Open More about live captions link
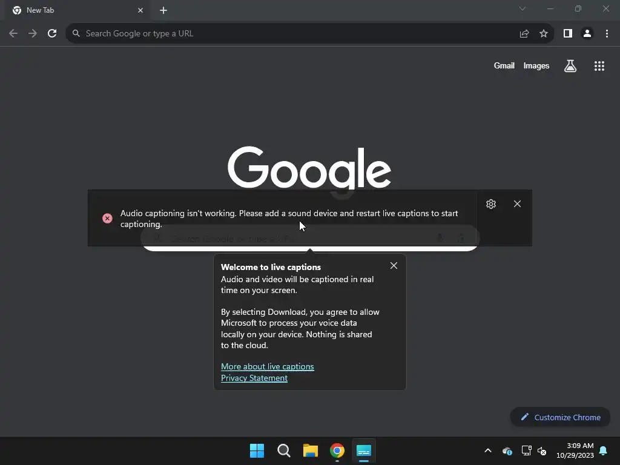This screenshot has width=620, height=465. tap(267, 366)
